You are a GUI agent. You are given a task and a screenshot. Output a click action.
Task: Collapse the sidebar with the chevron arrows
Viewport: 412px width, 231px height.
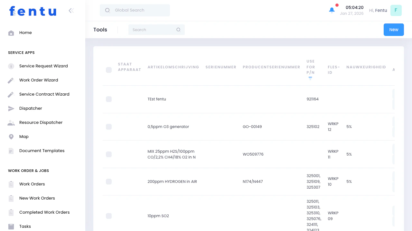click(71, 10)
